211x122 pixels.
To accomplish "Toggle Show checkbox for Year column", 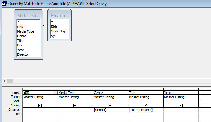I will (x=181, y=105).
